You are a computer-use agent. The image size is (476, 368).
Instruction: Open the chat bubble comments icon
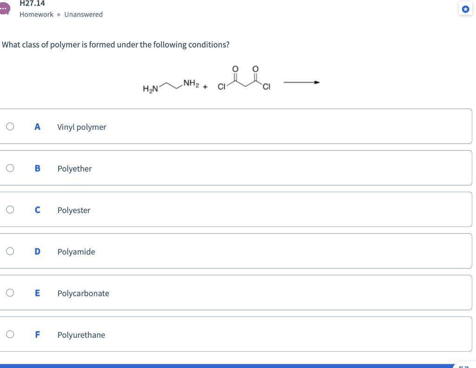[x=5, y=8]
